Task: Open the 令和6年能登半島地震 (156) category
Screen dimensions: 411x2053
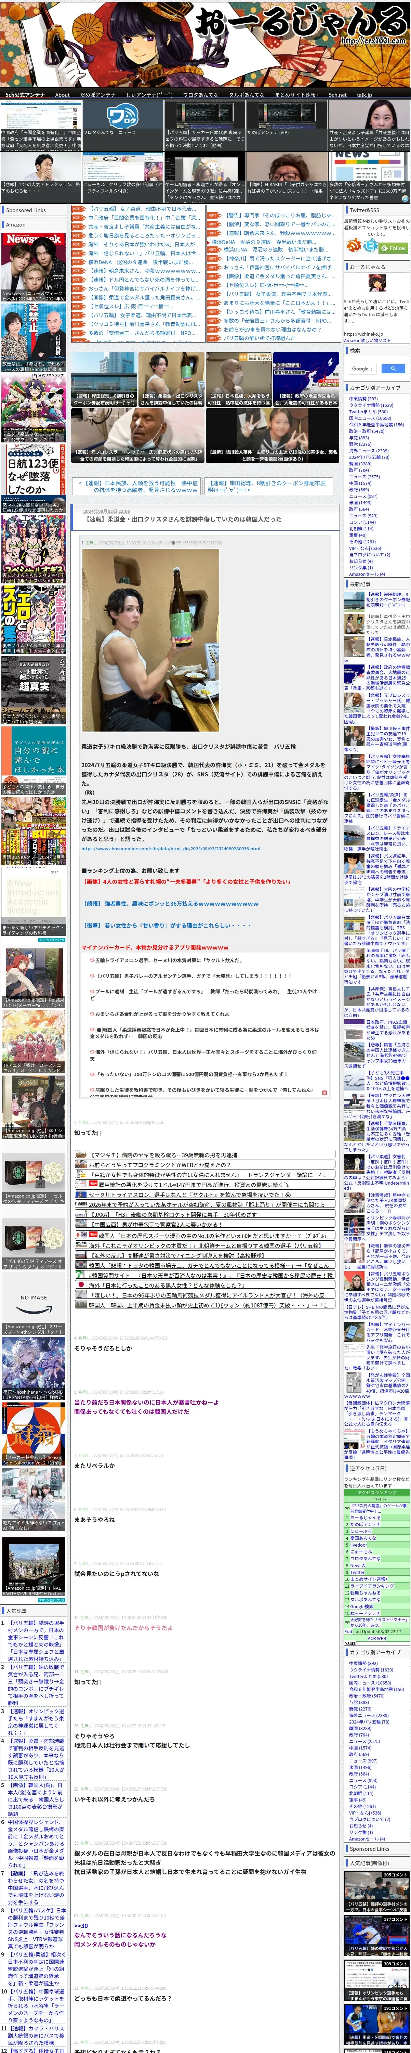Action: coord(376,425)
